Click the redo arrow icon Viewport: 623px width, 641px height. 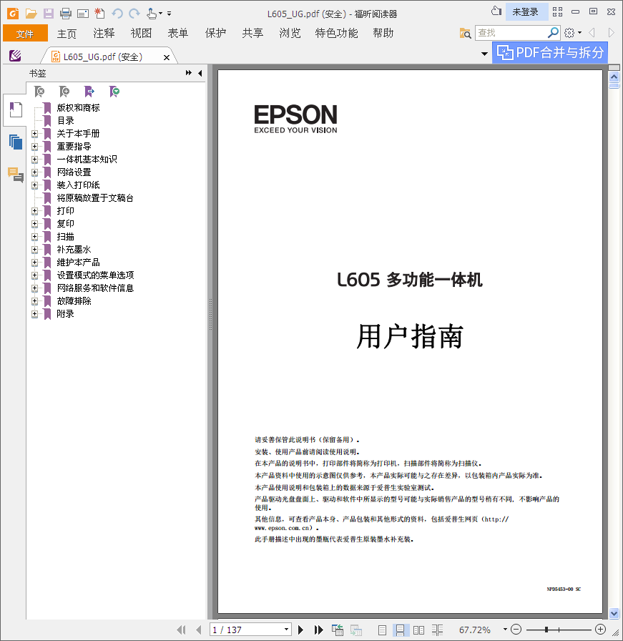pos(134,14)
